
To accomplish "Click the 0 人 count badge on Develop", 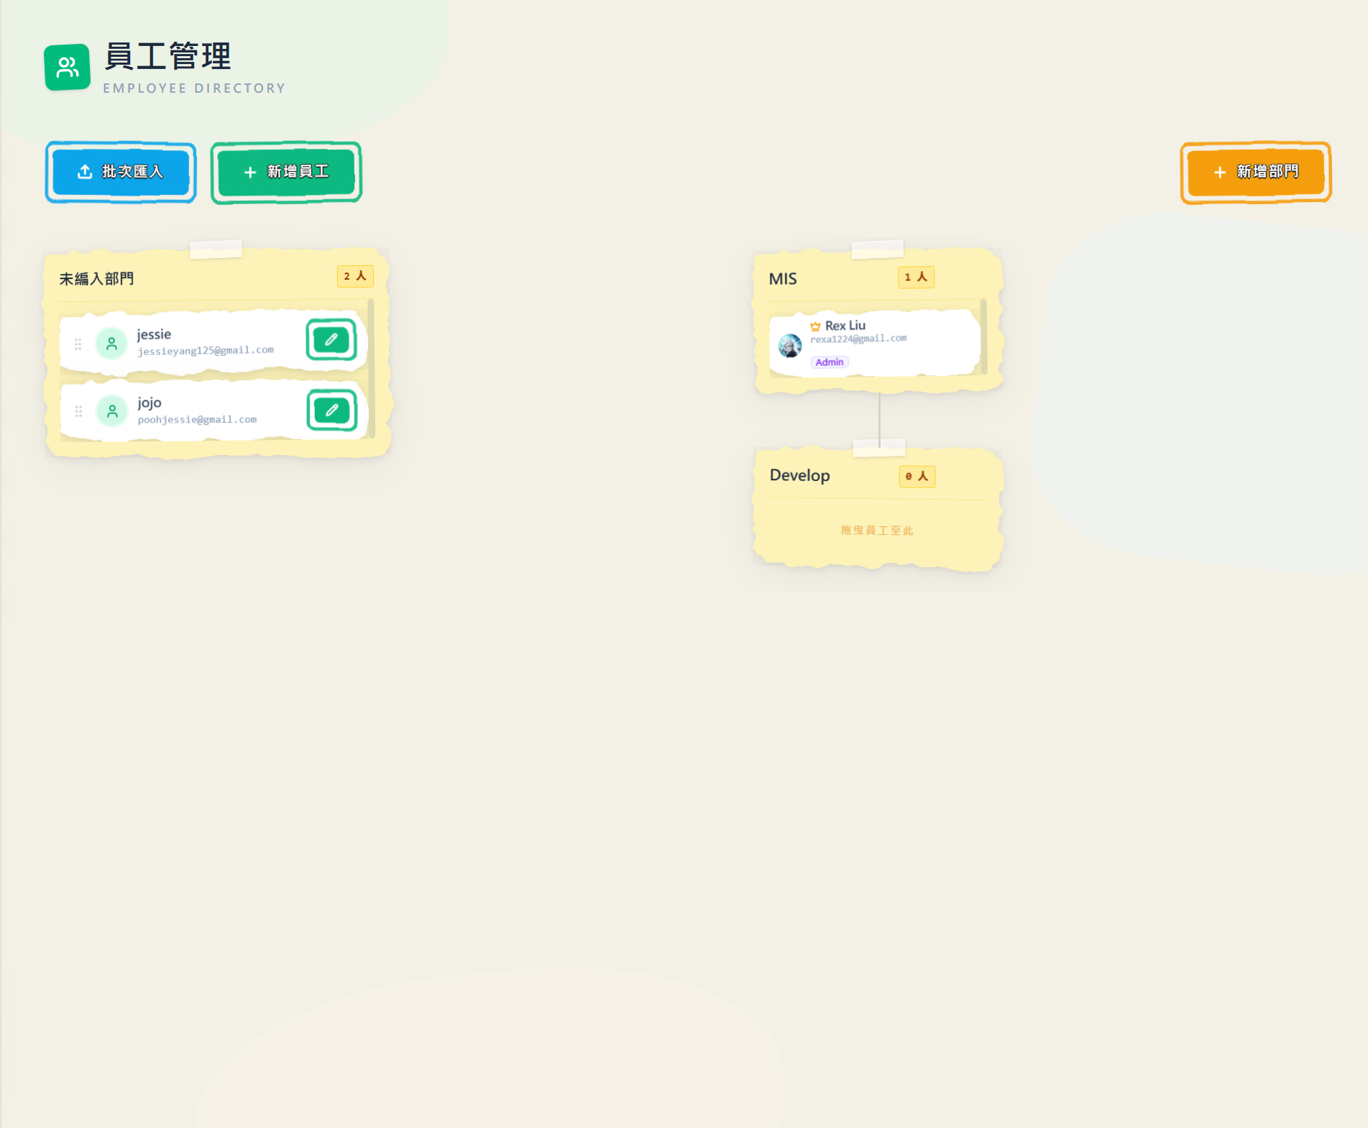I will (x=917, y=476).
